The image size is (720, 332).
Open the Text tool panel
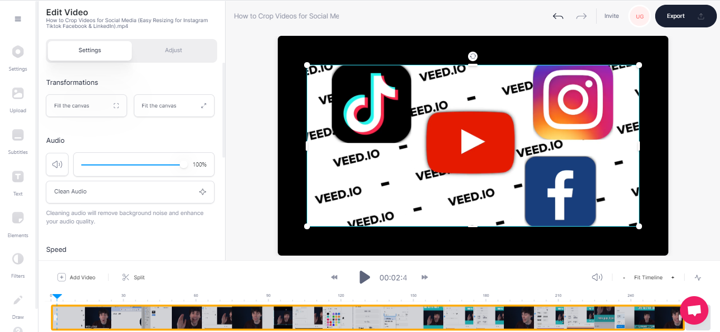[18, 182]
